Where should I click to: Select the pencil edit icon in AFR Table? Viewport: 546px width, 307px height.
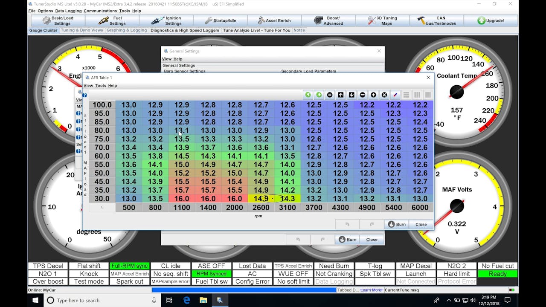tap(395, 95)
